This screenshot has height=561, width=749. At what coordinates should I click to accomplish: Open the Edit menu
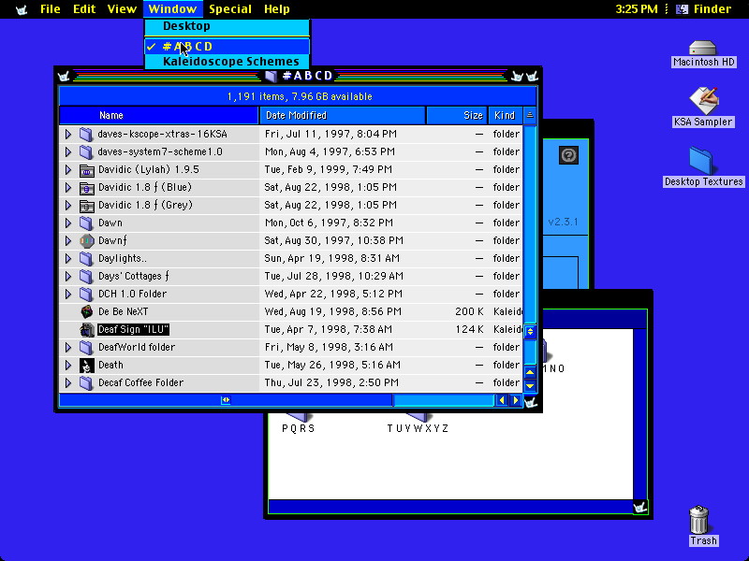tap(84, 9)
